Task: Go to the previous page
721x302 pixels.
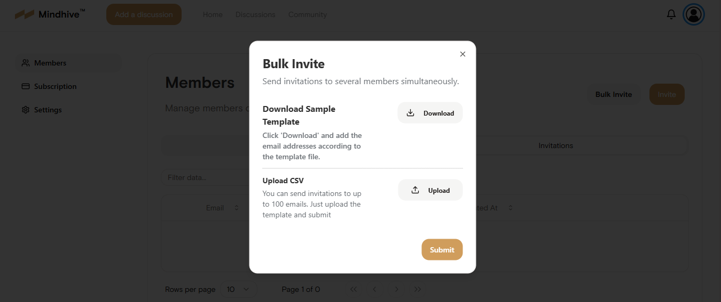Action: coord(375,289)
